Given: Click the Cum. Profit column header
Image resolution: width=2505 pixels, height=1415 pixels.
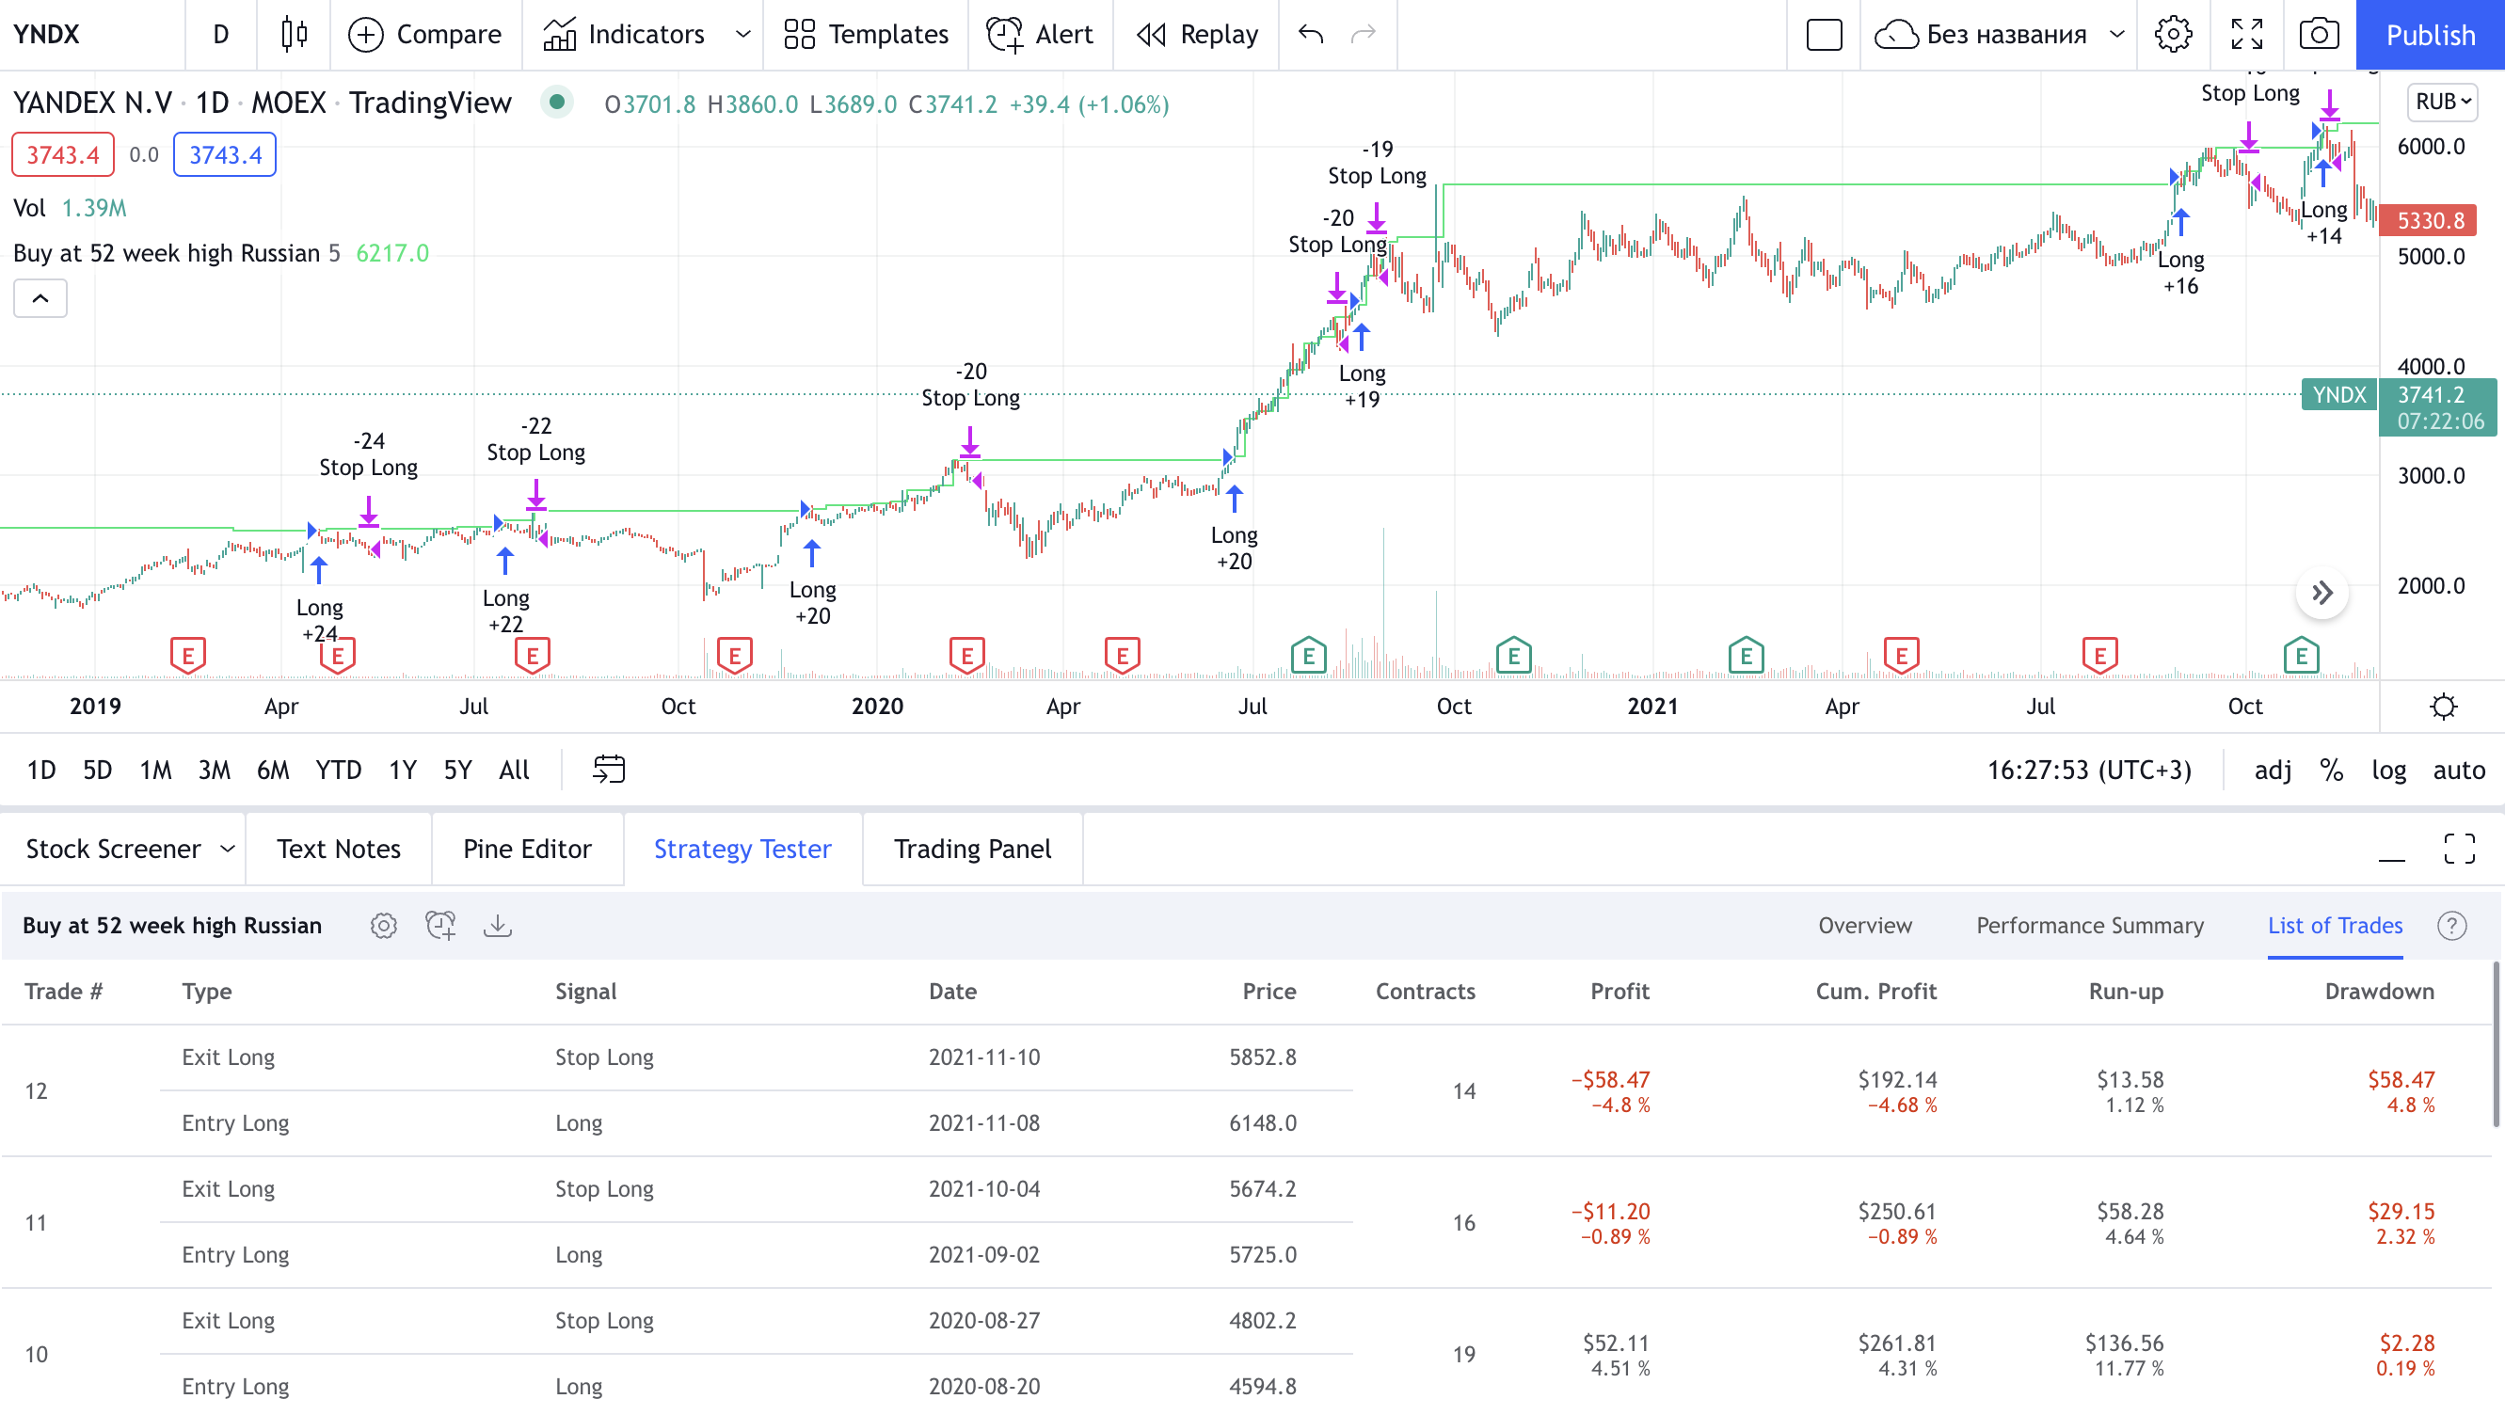Looking at the screenshot, I should 1875,990.
